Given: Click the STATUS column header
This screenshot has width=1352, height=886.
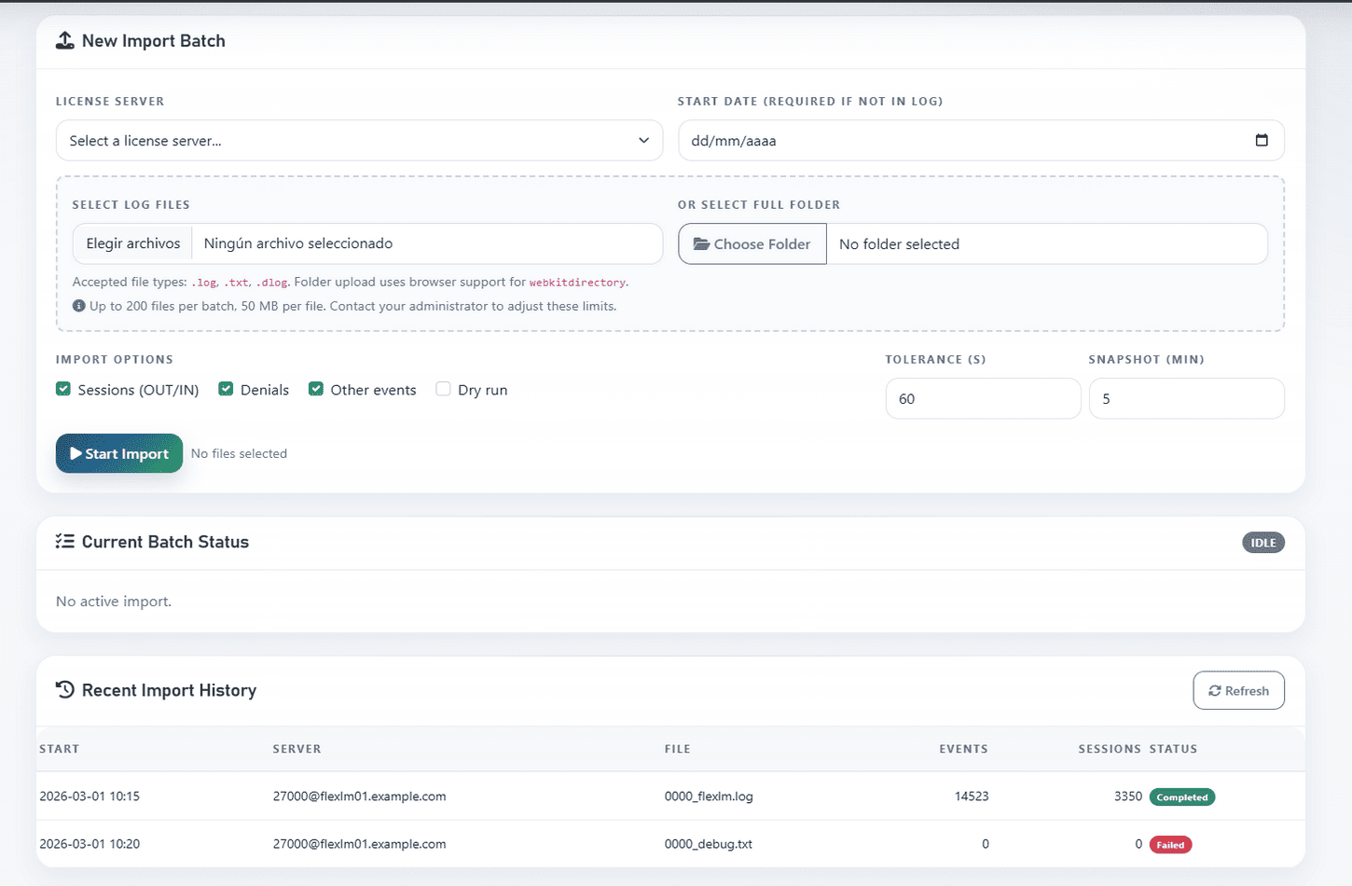Looking at the screenshot, I should 1173,749.
